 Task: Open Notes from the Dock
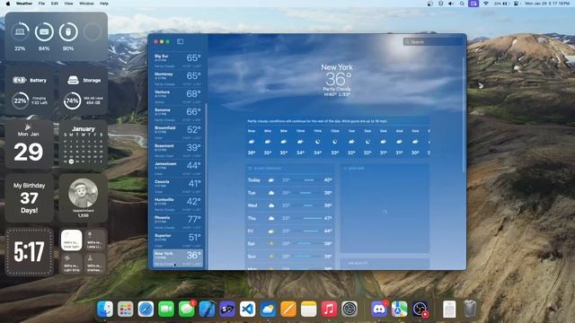309,309
